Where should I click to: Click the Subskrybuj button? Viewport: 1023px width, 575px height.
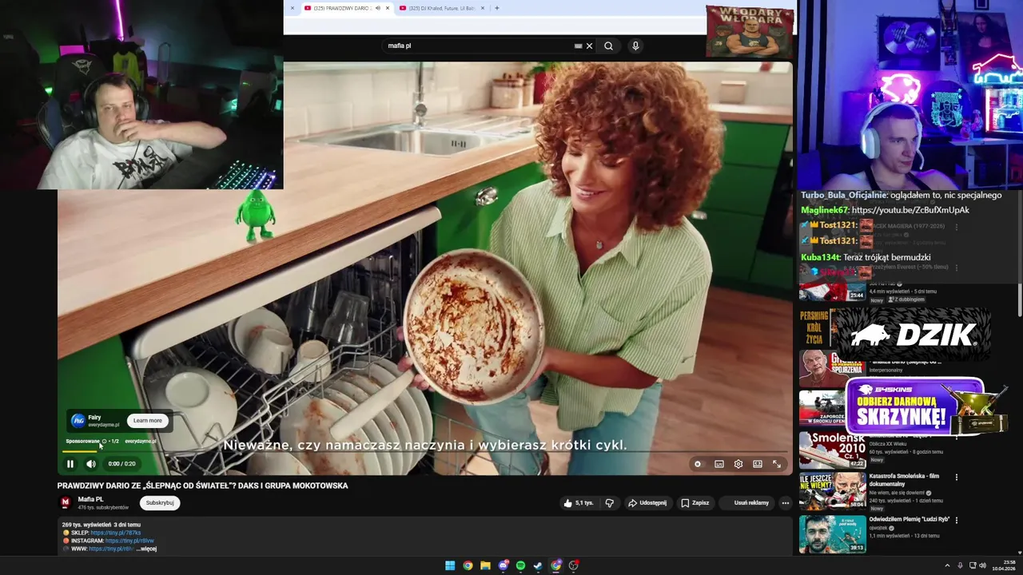coord(160,503)
